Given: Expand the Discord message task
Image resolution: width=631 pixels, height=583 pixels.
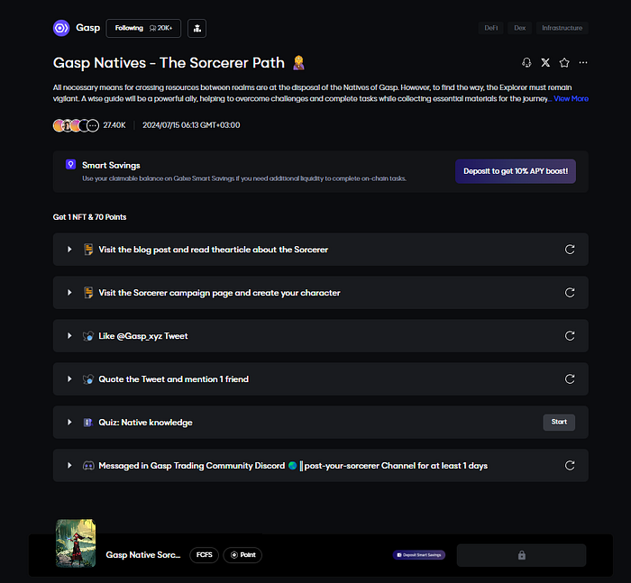Looking at the screenshot, I should tap(69, 466).
